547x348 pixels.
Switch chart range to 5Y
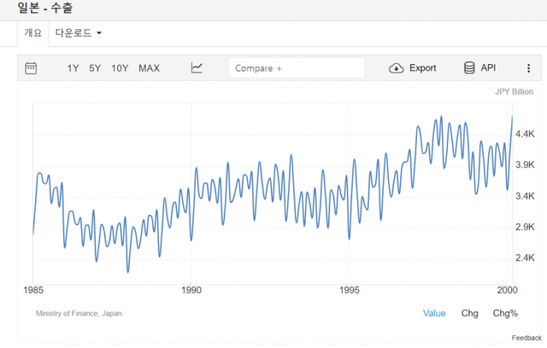[95, 68]
